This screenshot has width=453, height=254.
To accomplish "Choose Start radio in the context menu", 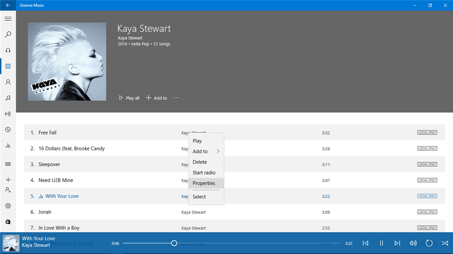I will pos(206,173).
